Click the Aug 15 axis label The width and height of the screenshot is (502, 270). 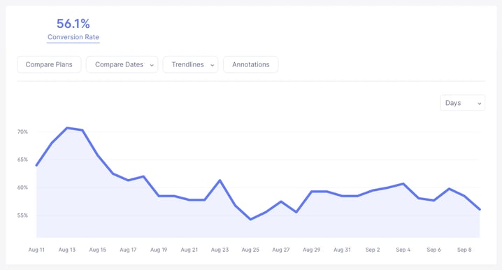pyautogui.click(x=98, y=250)
